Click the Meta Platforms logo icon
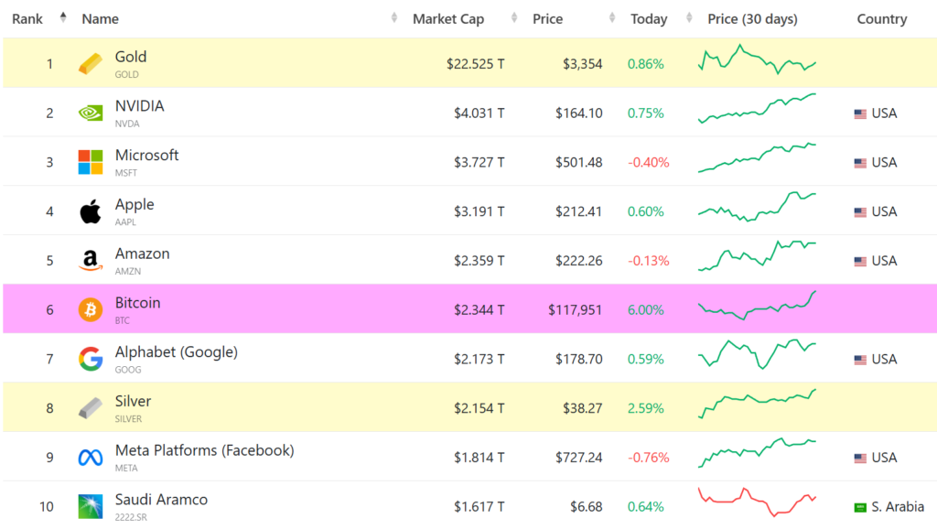This screenshot has height=529, width=937. [x=91, y=458]
